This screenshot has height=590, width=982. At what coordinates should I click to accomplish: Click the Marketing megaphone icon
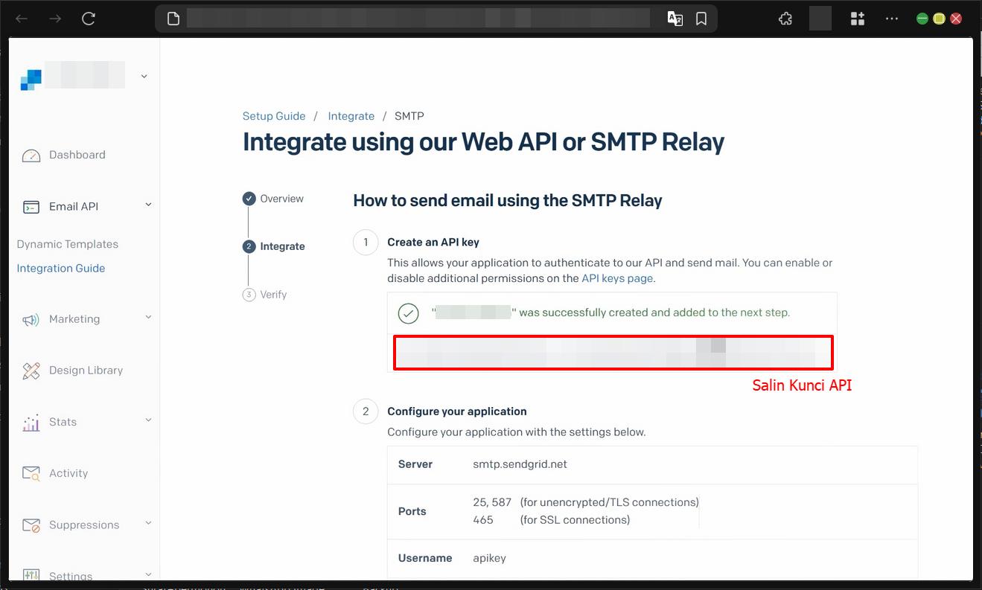click(x=31, y=318)
